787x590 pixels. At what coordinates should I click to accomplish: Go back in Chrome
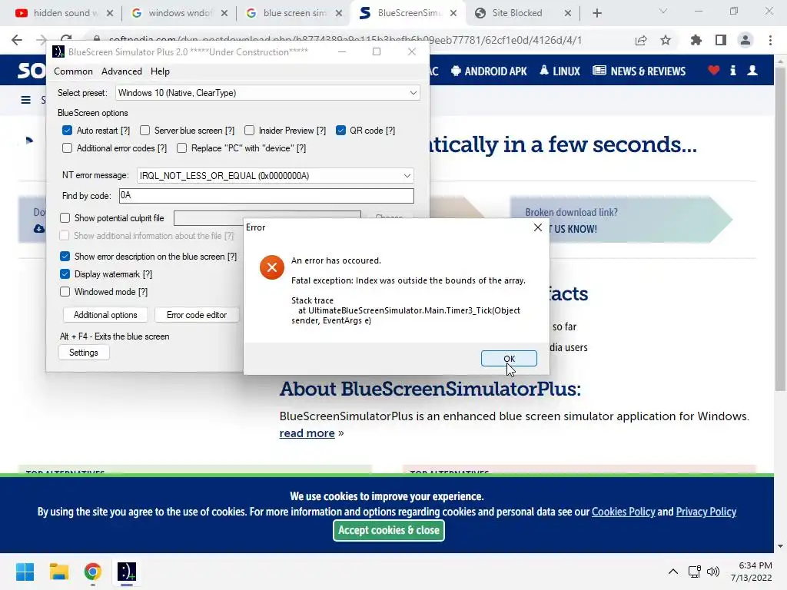(17, 40)
